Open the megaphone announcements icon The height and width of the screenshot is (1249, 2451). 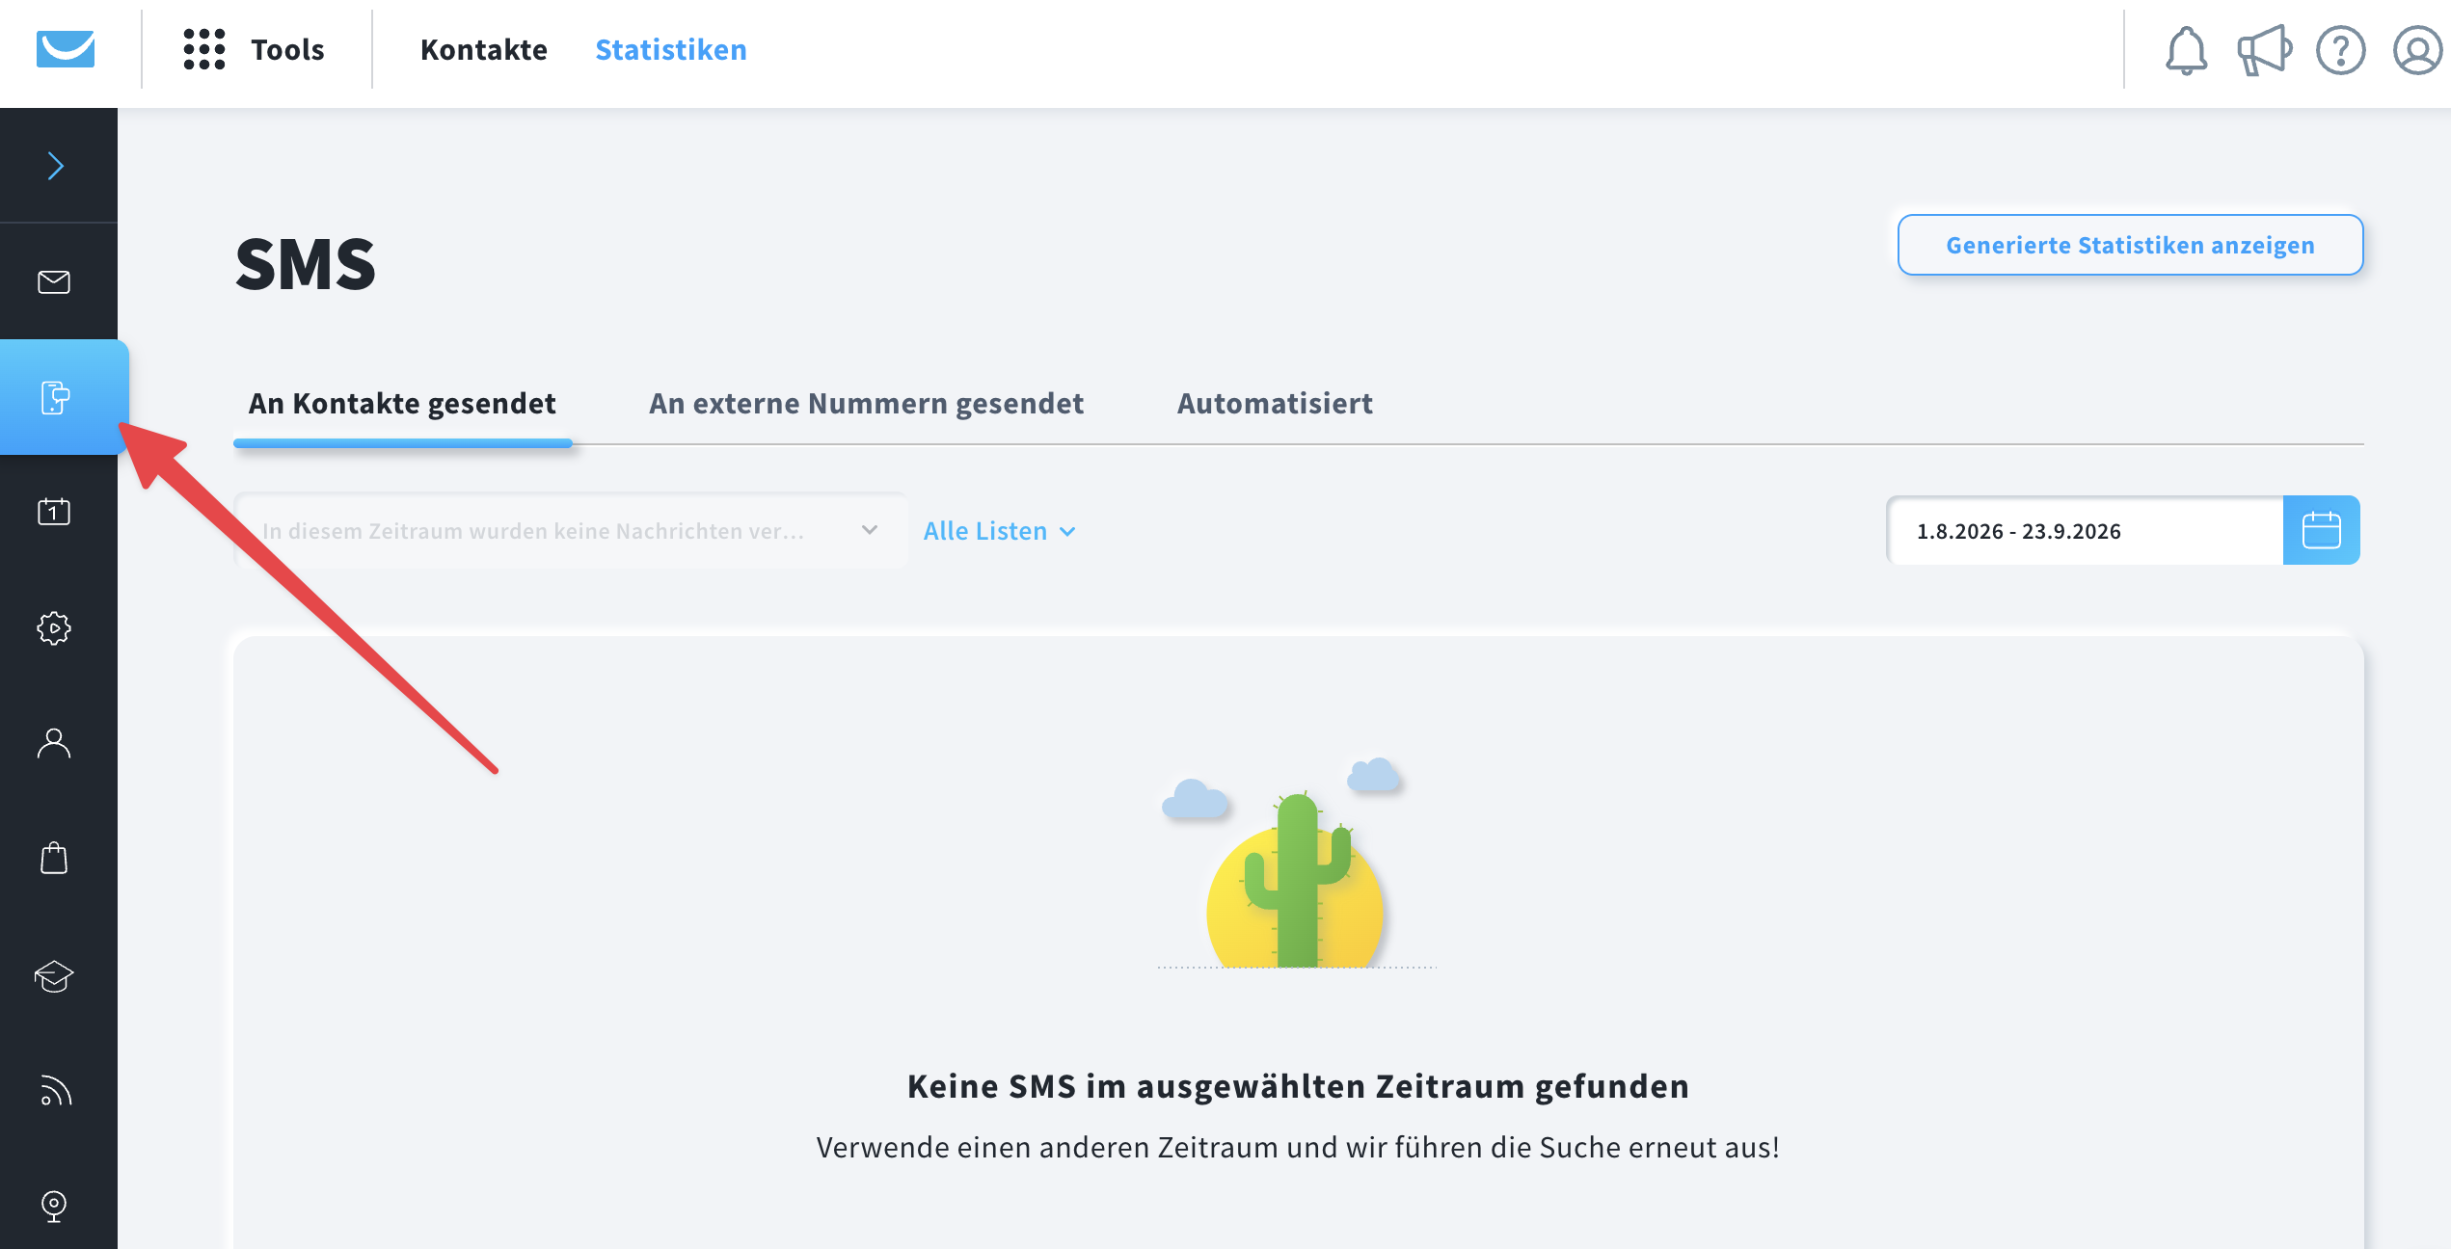[2263, 50]
